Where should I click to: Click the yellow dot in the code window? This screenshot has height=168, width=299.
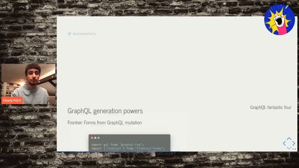pos(95,138)
